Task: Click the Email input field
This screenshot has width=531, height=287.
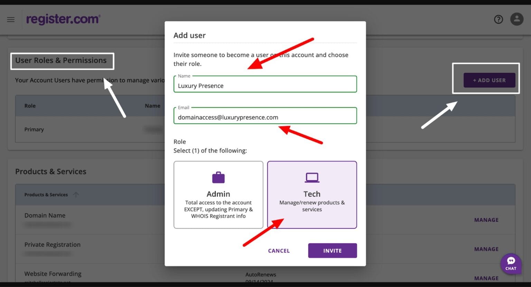Action: click(265, 117)
